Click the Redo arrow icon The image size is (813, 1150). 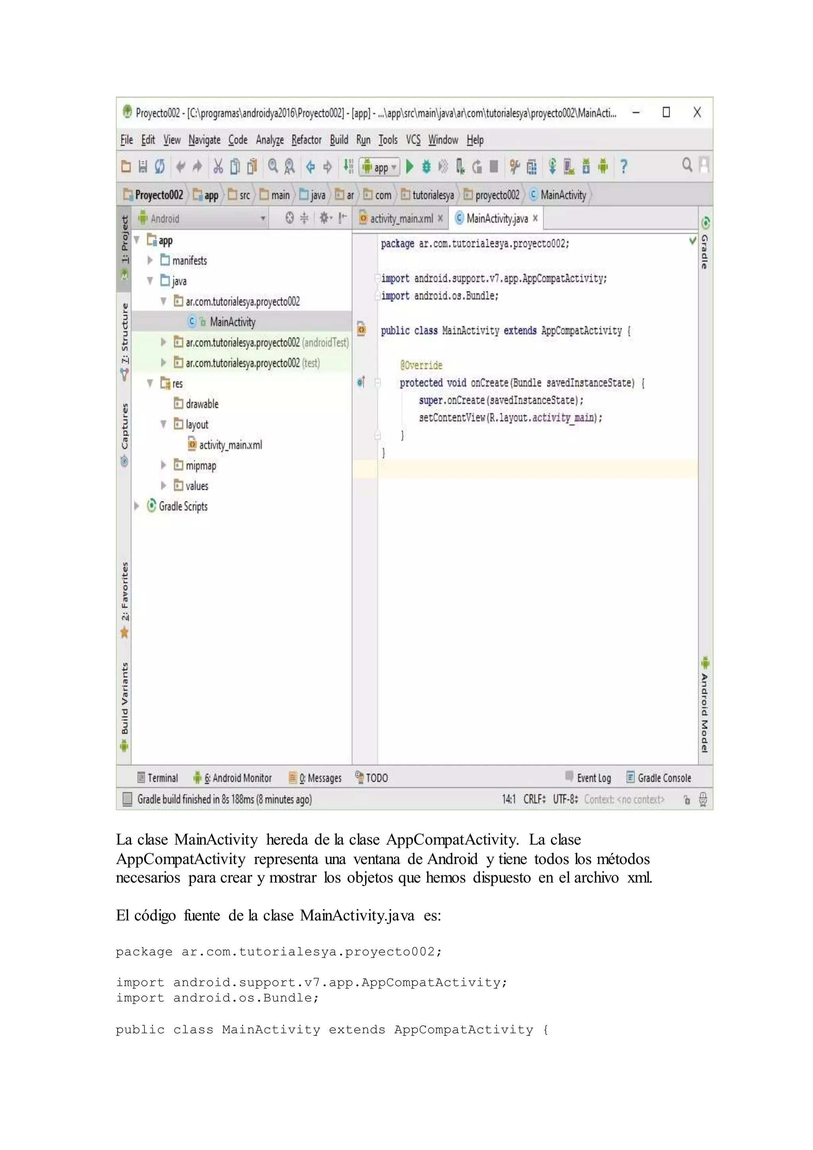(197, 166)
